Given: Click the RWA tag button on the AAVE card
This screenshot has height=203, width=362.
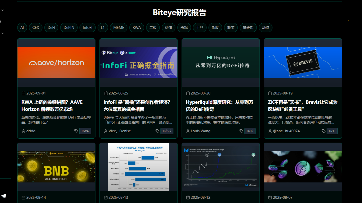Looking at the screenshot, I should [x=85, y=131].
